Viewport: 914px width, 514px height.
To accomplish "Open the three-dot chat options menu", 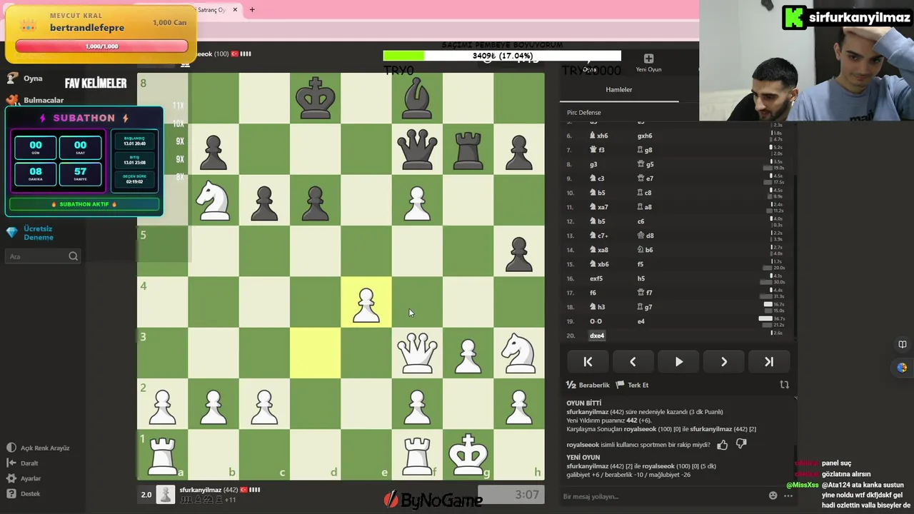I will coord(787,495).
